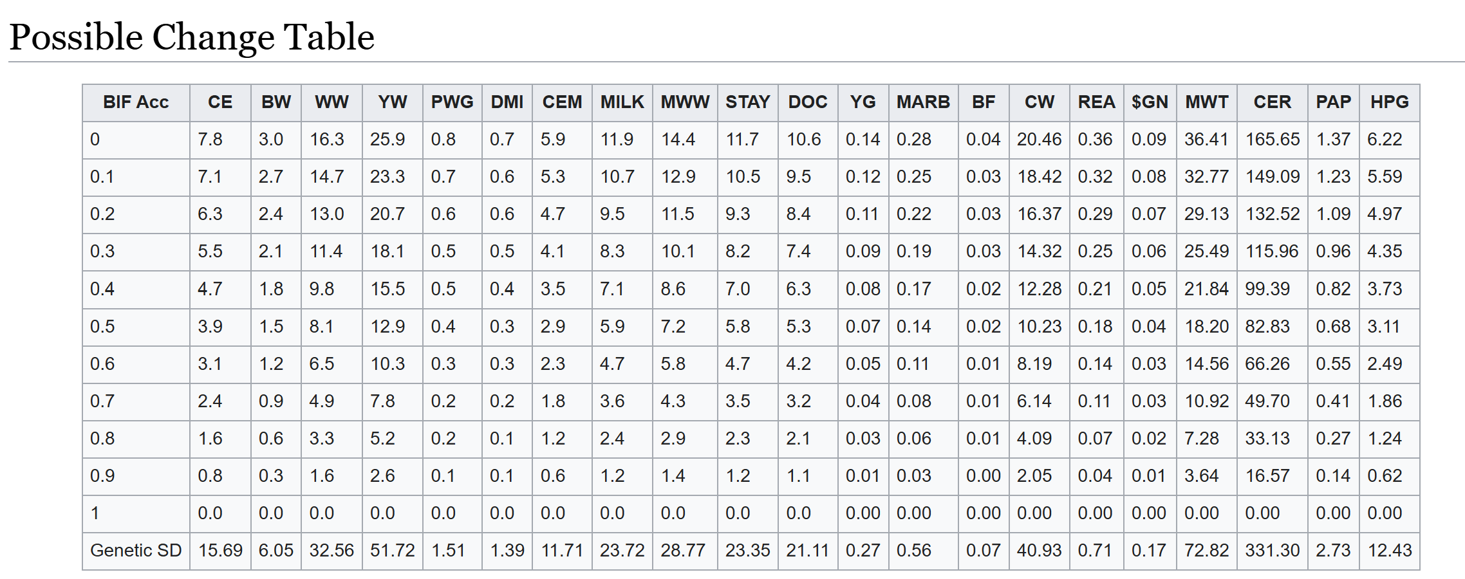Click the WW Genetic SD value 32.56

coord(331,551)
